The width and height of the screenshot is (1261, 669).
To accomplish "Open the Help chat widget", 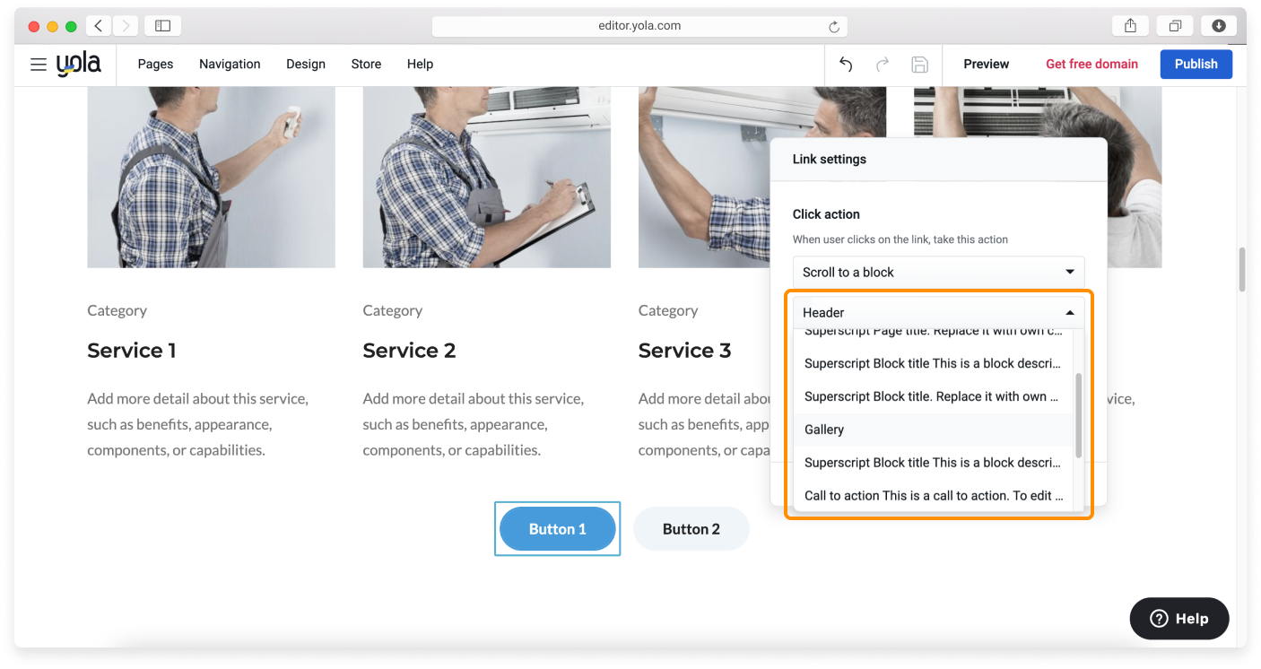I will click(x=1179, y=618).
